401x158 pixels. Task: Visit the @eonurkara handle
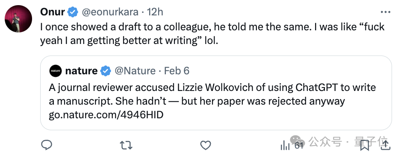110,12
